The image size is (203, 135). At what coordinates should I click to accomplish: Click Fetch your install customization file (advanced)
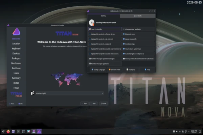click(138, 59)
